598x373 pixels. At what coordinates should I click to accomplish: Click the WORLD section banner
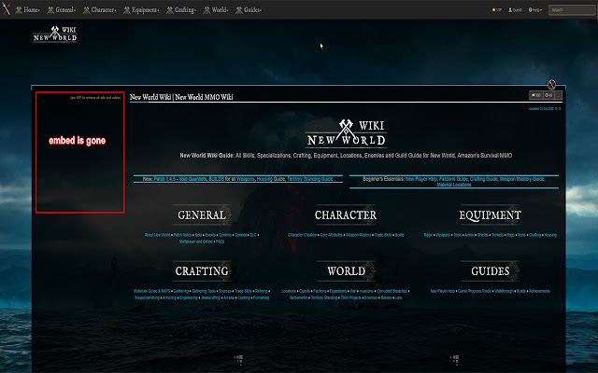click(347, 271)
